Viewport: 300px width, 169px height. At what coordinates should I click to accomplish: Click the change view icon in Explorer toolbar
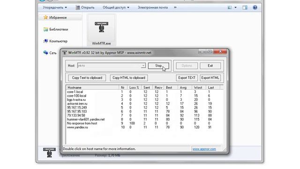[230, 8]
